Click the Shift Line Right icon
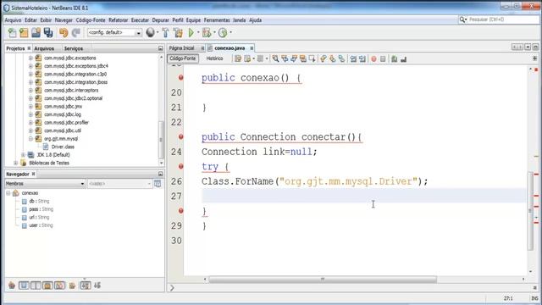The height and width of the screenshot is (305, 542). click(362, 59)
